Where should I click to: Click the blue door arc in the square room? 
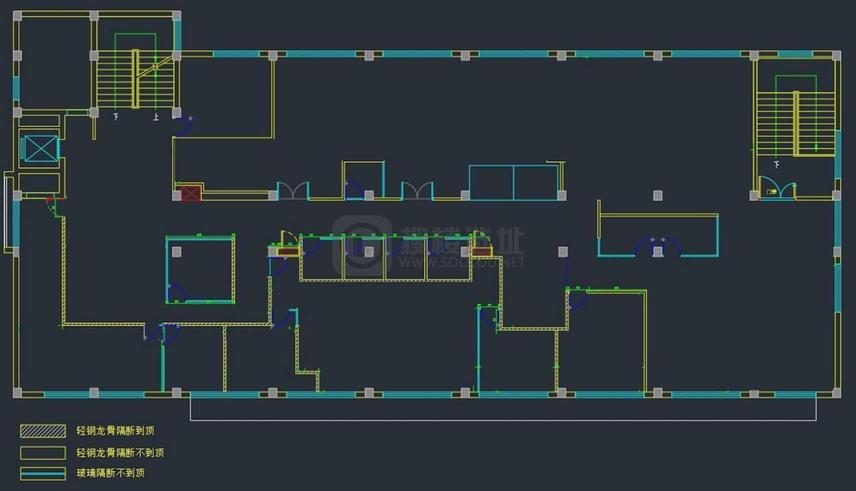(x=177, y=294)
